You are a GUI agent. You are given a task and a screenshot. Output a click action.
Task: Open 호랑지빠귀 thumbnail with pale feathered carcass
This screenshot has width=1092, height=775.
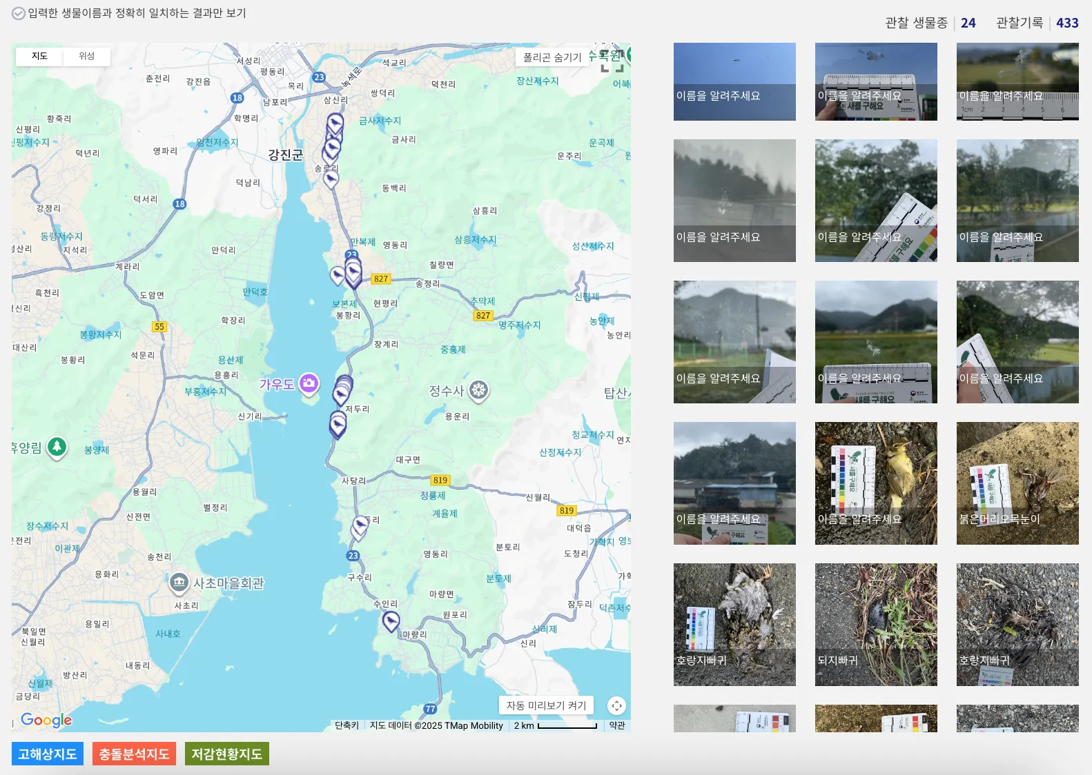[x=734, y=625]
